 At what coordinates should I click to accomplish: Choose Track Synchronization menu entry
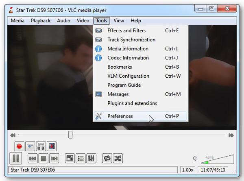pos(141,40)
